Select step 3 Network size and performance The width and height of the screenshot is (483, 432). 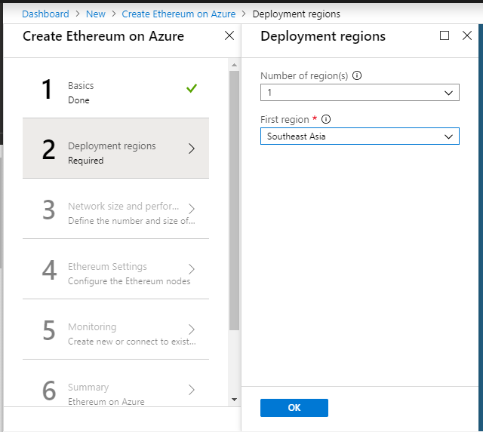click(115, 209)
